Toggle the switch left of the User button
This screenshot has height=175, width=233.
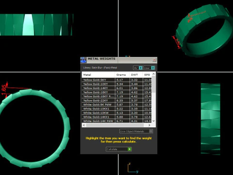[x=141, y=68]
